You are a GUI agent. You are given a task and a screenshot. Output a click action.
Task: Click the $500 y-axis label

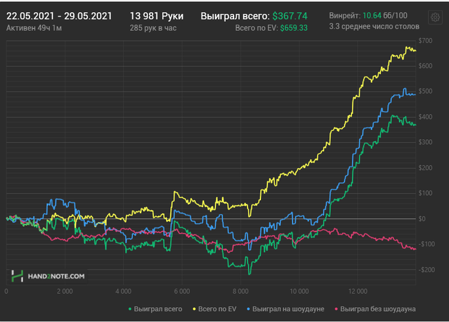[x=425, y=91]
